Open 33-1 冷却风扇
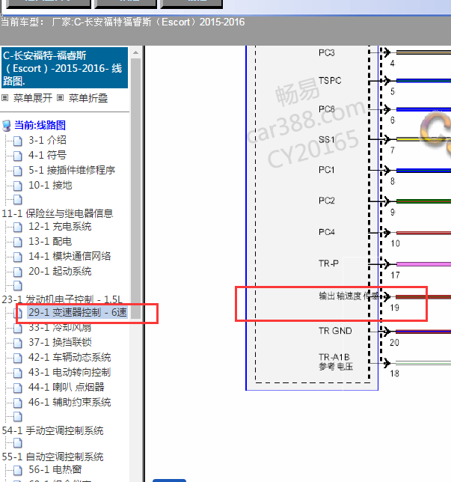 tap(60, 327)
